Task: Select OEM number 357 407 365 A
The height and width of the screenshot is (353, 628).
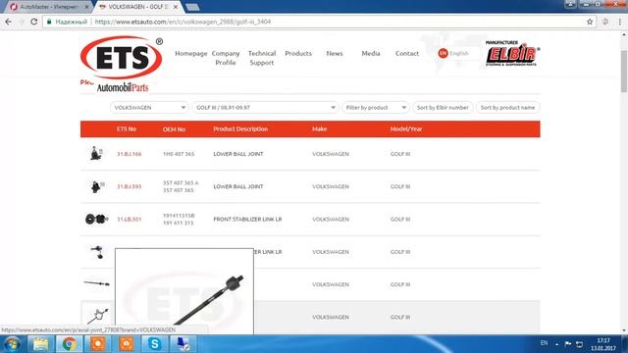Action: 181,183
